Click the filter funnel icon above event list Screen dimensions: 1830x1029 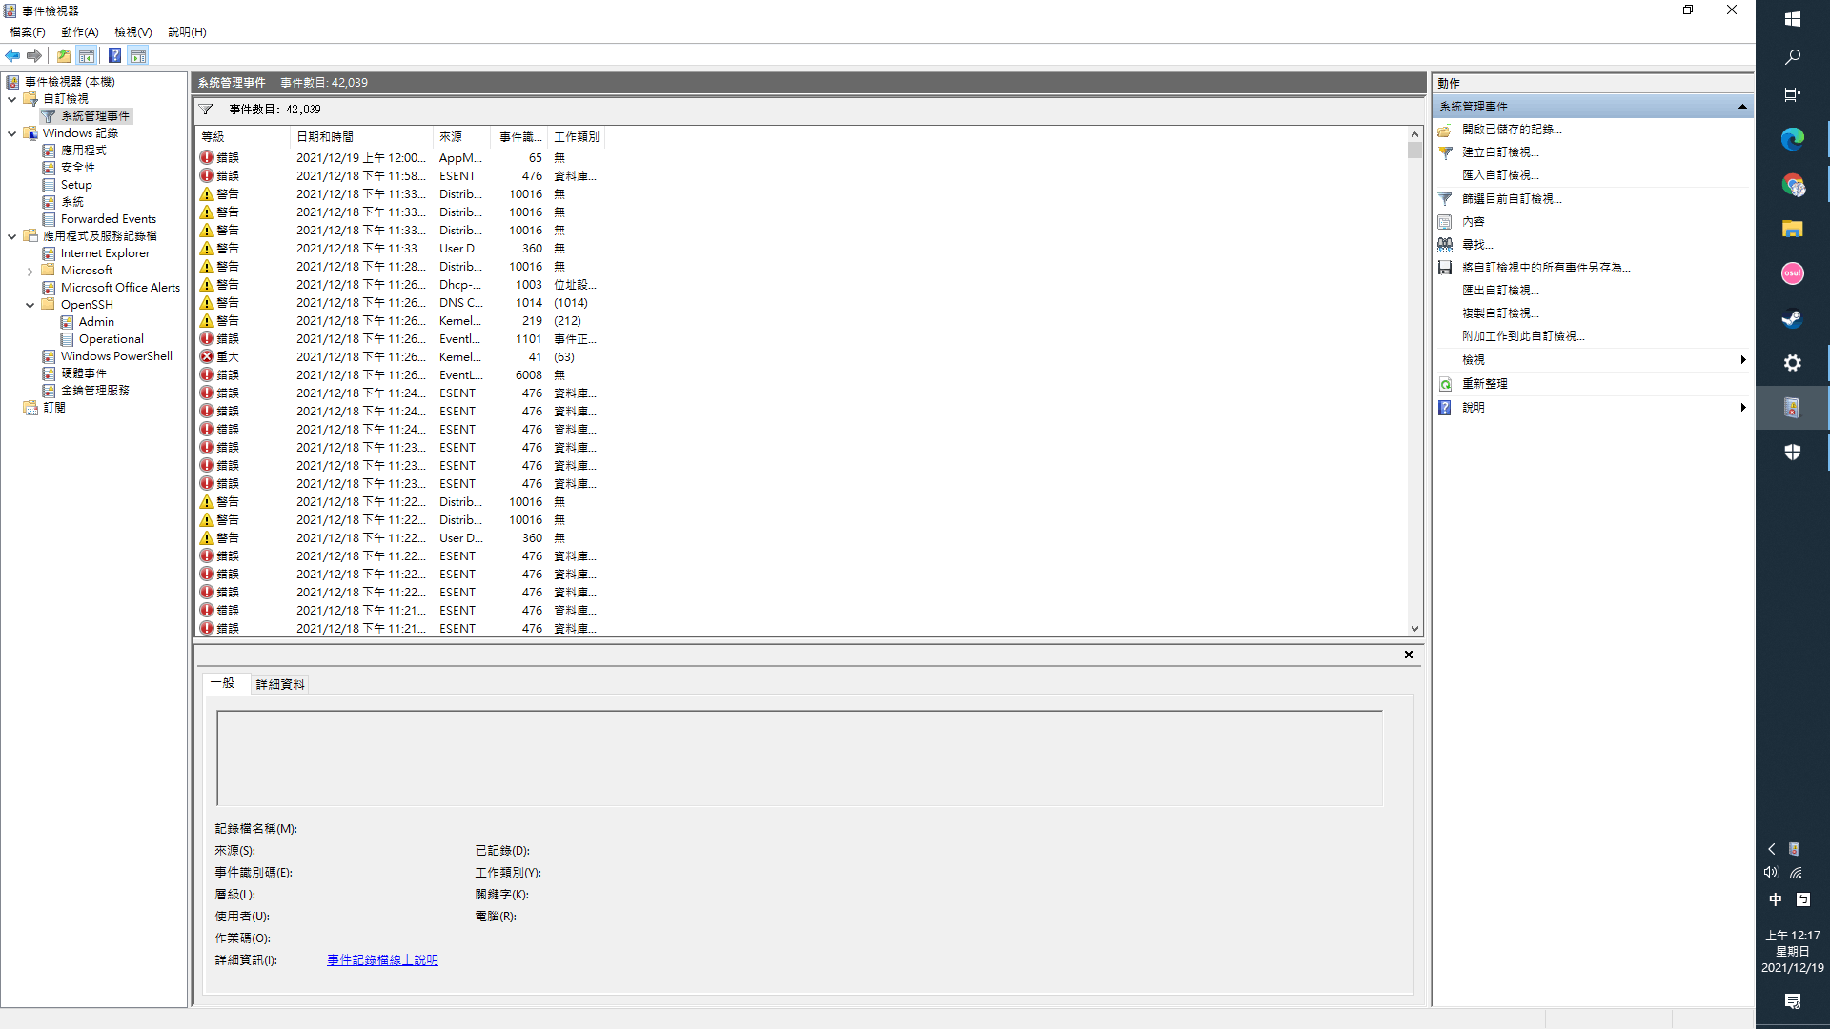206,110
